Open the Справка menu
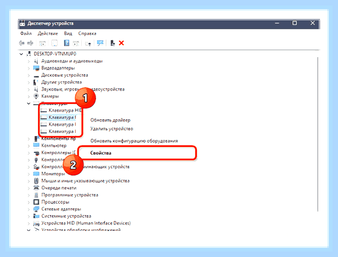 pyautogui.click(x=87, y=33)
